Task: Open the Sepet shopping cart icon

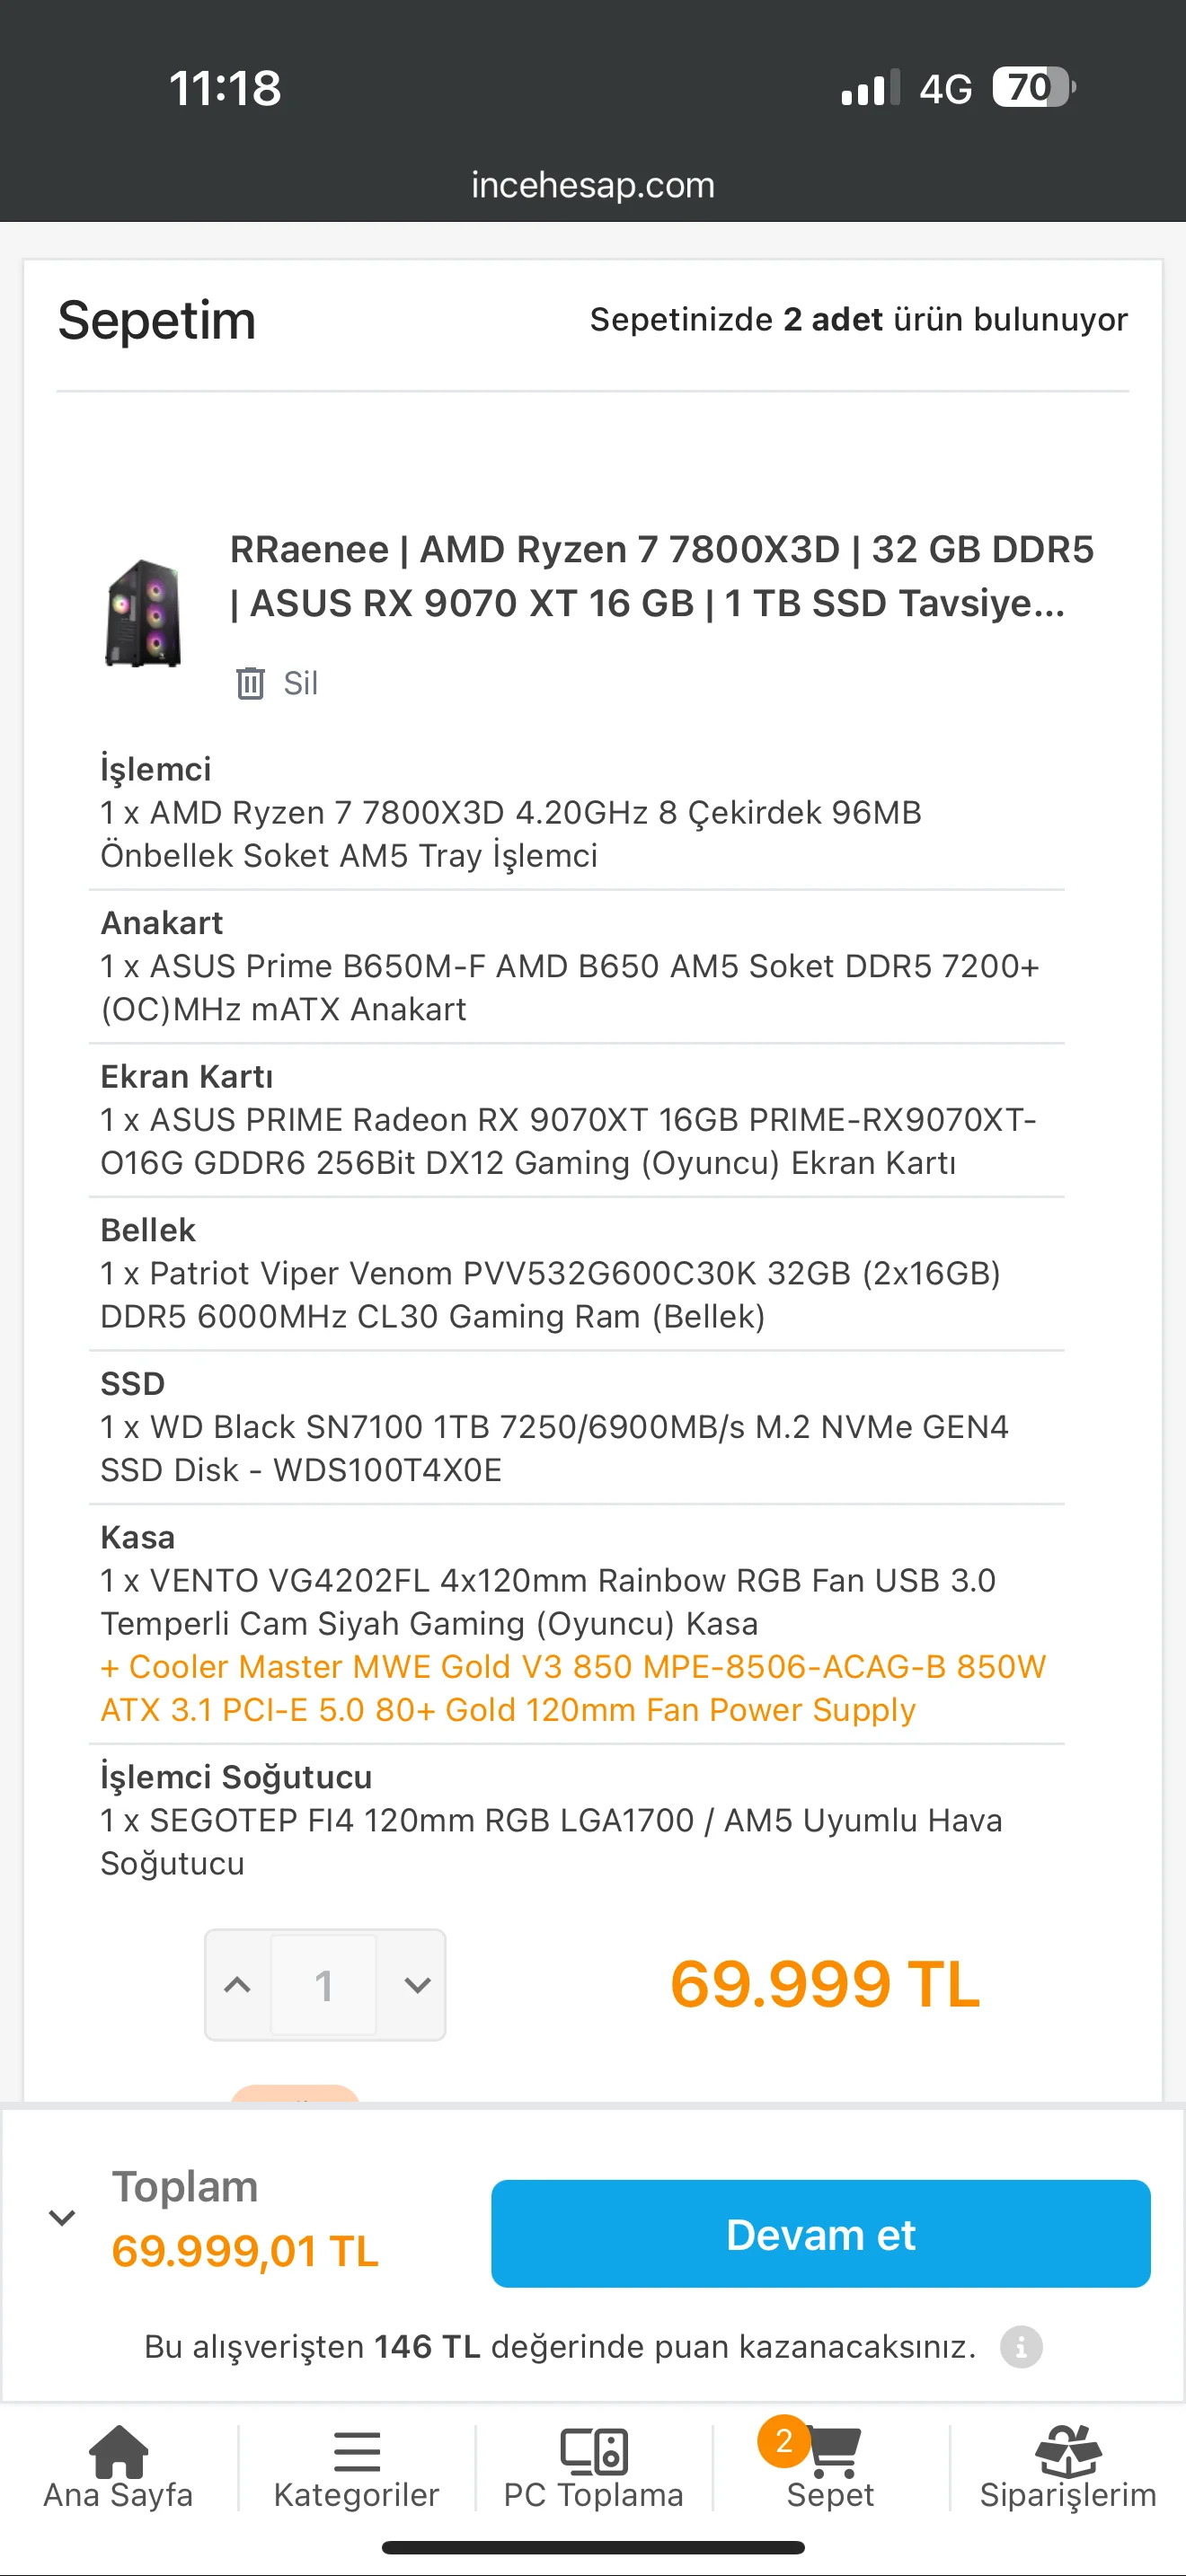Action: pyautogui.click(x=834, y=2455)
